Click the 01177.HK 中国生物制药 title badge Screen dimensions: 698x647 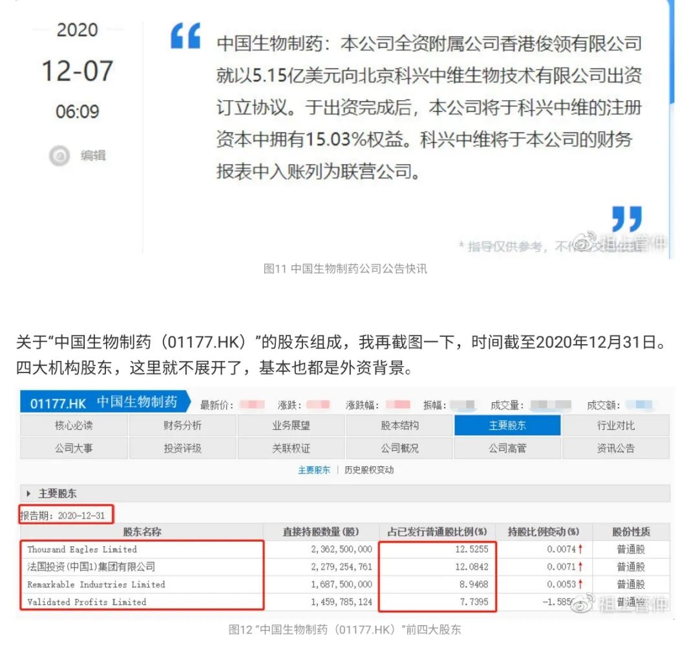click(x=105, y=402)
